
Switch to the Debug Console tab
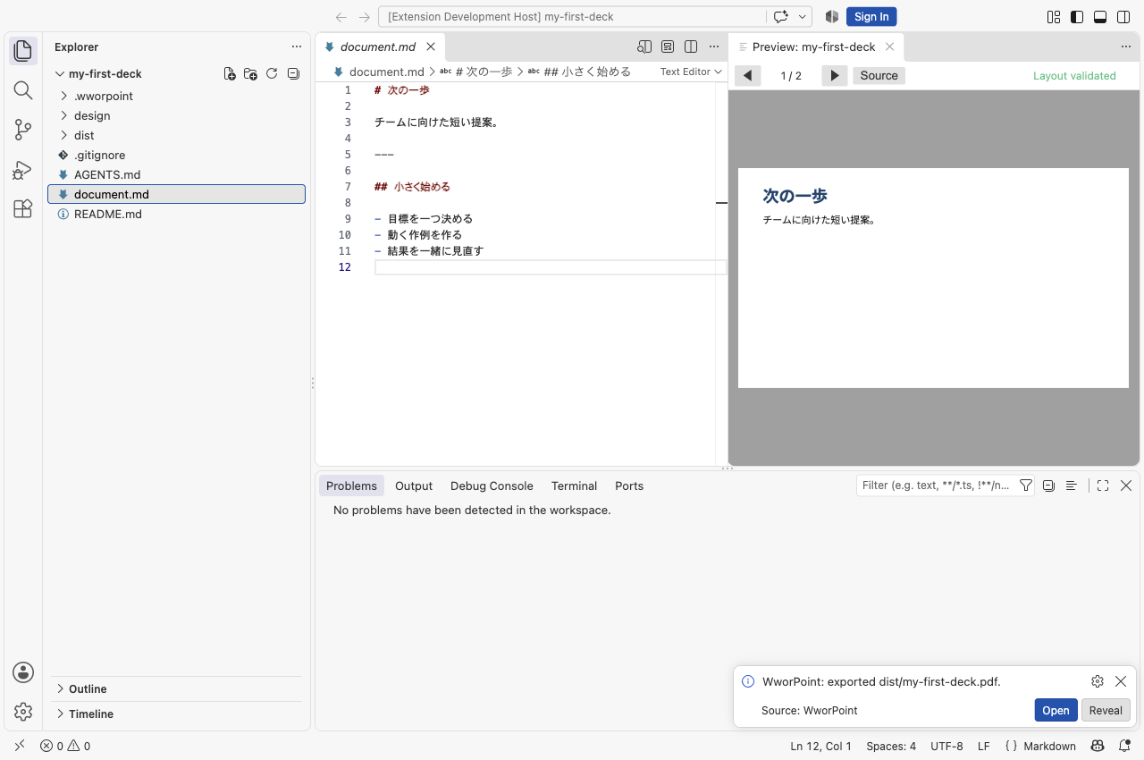coord(492,486)
